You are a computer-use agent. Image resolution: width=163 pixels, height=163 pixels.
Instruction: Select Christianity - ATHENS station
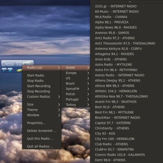pos(127,128)
